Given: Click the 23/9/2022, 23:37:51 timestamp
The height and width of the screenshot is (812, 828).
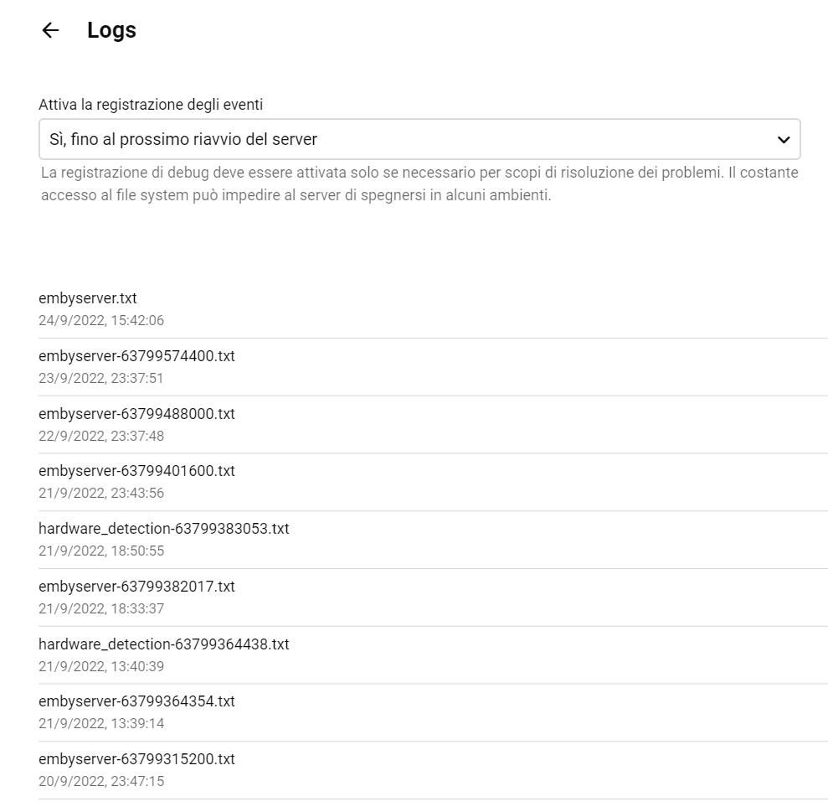Looking at the screenshot, I should [101, 378].
